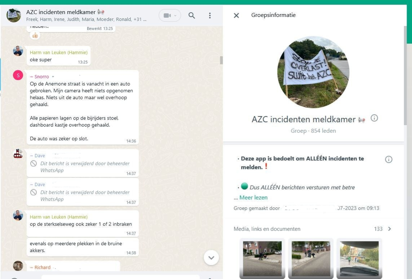Click the thumbs-up reaction on message

click(35, 35)
